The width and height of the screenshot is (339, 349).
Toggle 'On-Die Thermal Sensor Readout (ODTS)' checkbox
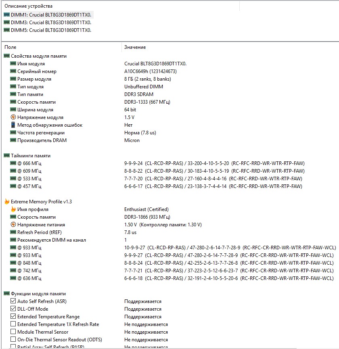[13, 339]
